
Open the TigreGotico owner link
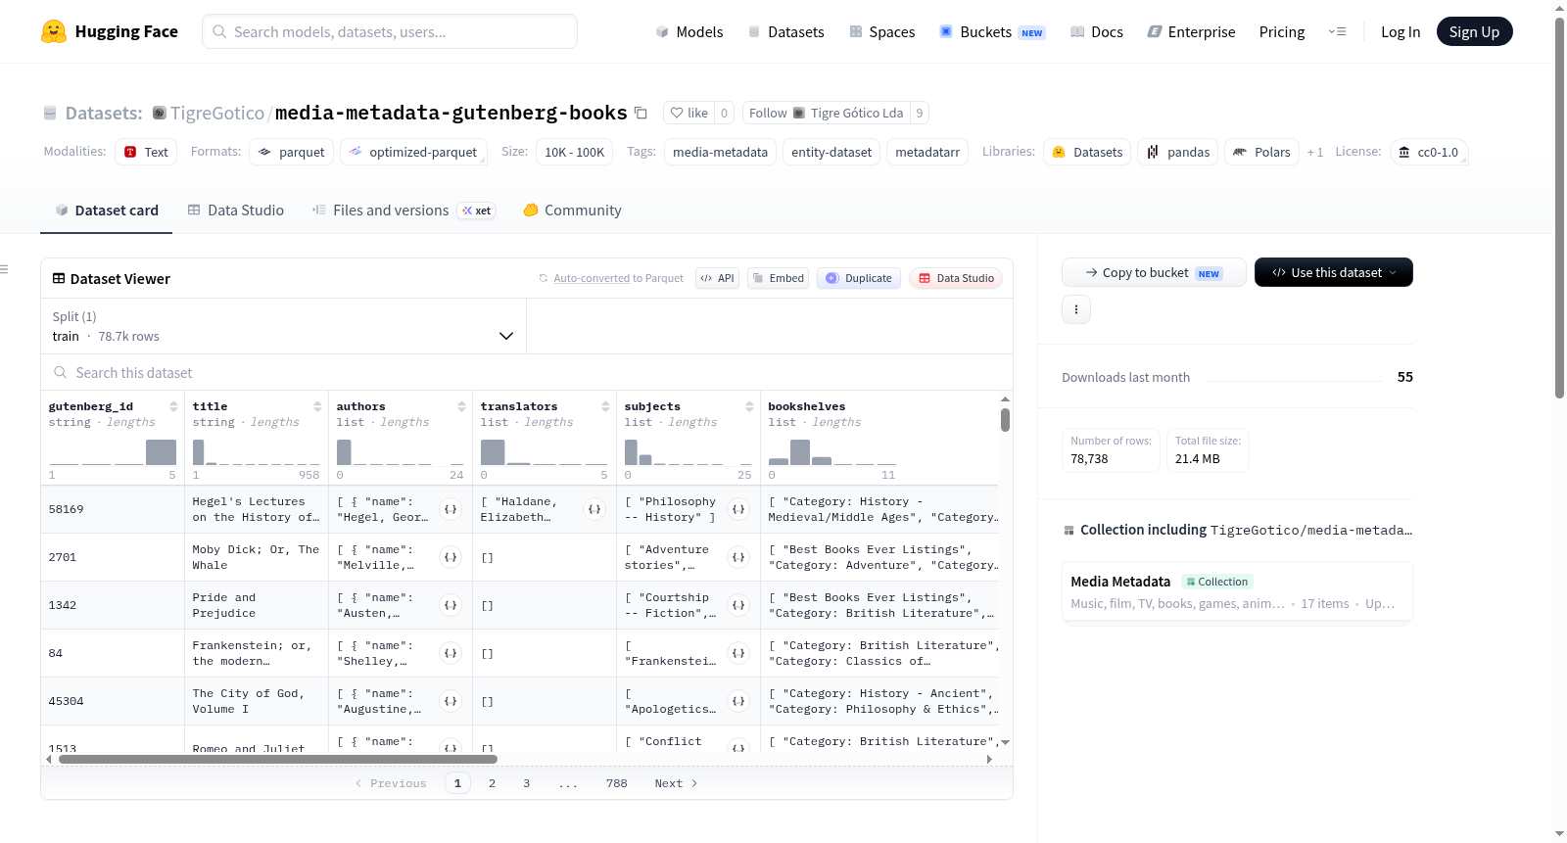click(217, 113)
